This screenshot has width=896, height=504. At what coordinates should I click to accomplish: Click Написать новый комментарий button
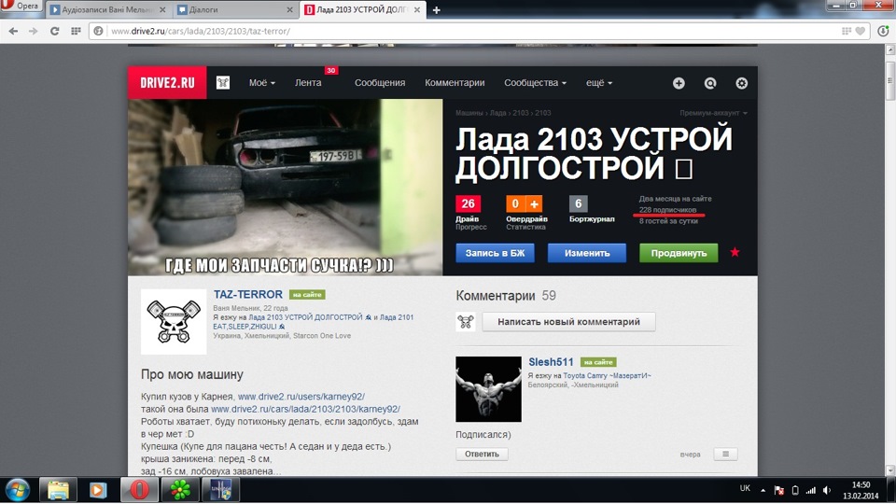568,322
